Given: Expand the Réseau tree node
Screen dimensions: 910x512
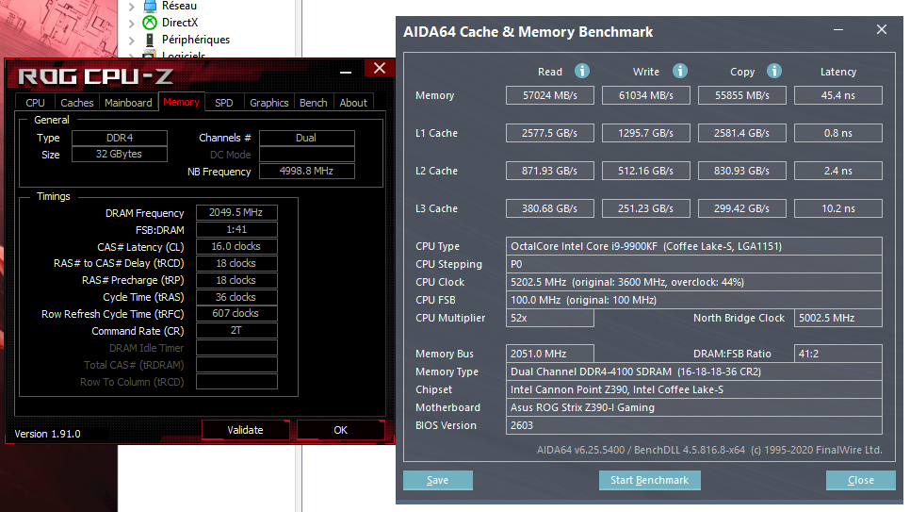Looking at the screenshot, I should (132, 7).
